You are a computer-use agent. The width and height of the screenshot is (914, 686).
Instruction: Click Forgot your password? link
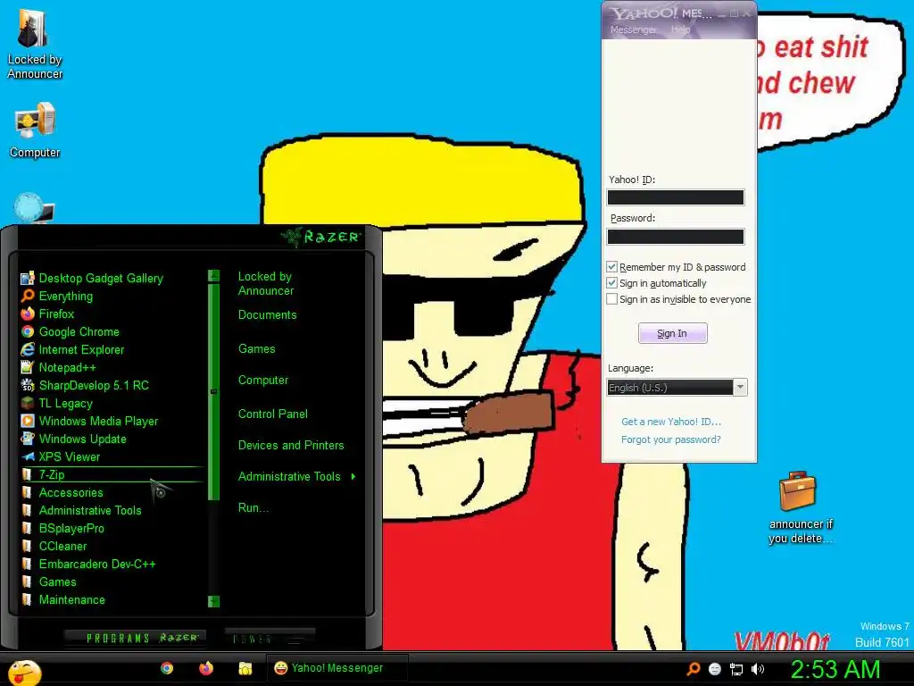671,439
